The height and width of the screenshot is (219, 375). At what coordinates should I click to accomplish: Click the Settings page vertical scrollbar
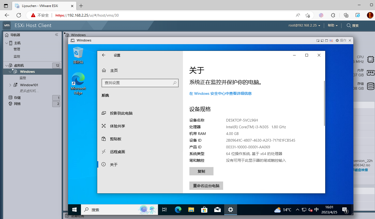coord(324,103)
